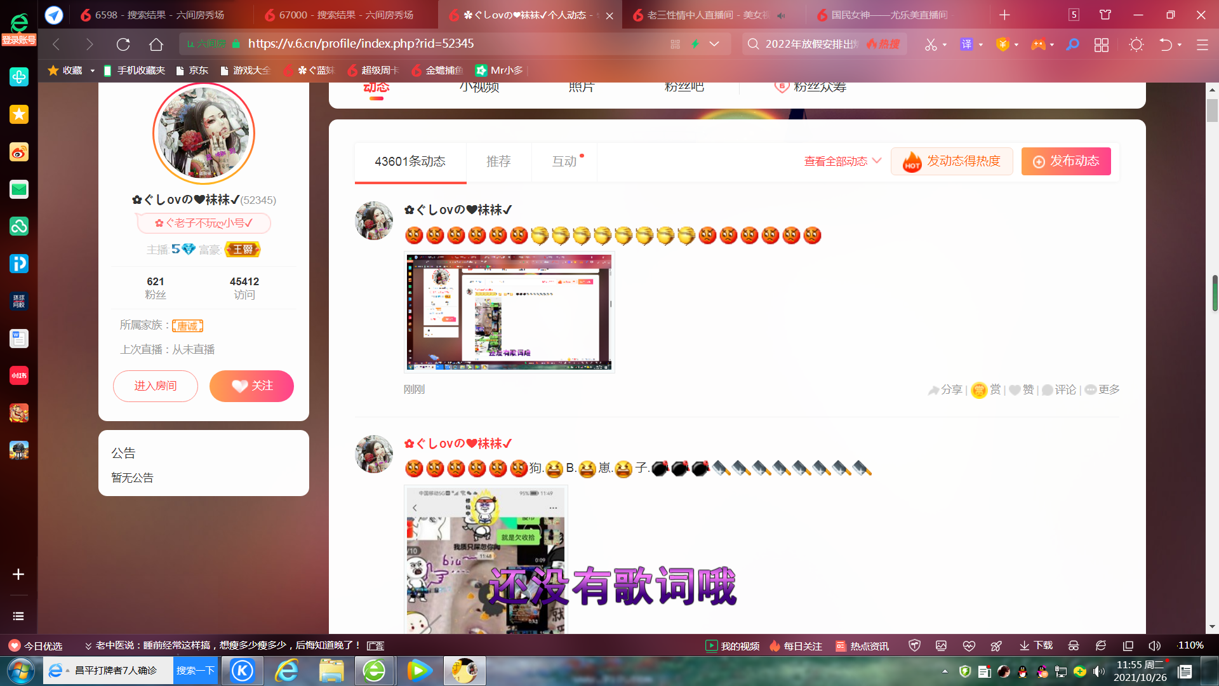This screenshot has width=1219, height=686.
Task: Click the browser back arrow
Action: coord(56,44)
